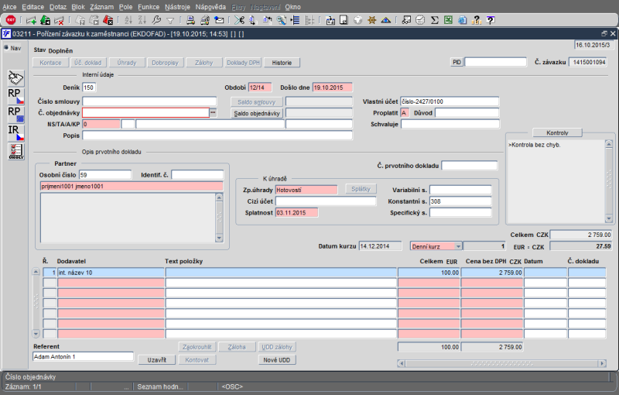Click the scissors cut toolbar icon
Viewport: 619px width, 395px height.
pyautogui.click(x=239, y=19)
